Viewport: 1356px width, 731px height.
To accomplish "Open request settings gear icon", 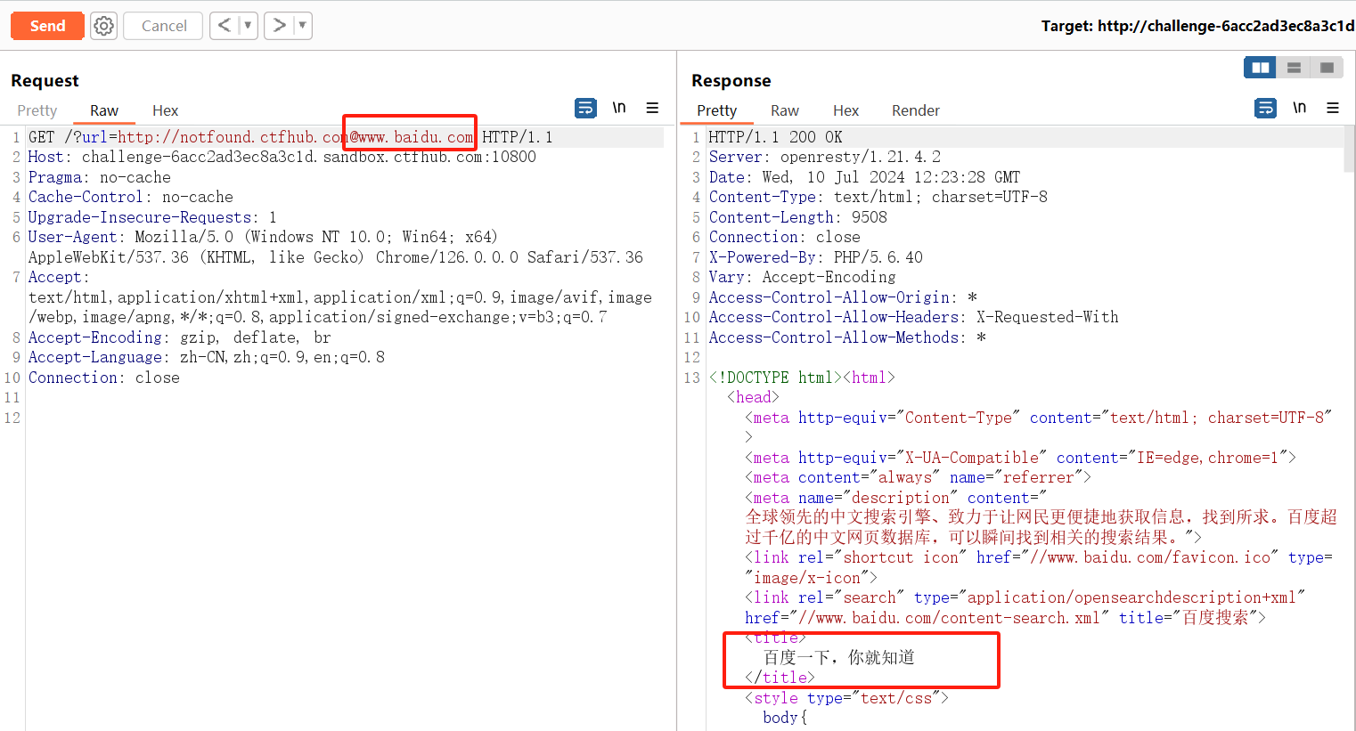I will click(x=104, y=26).
